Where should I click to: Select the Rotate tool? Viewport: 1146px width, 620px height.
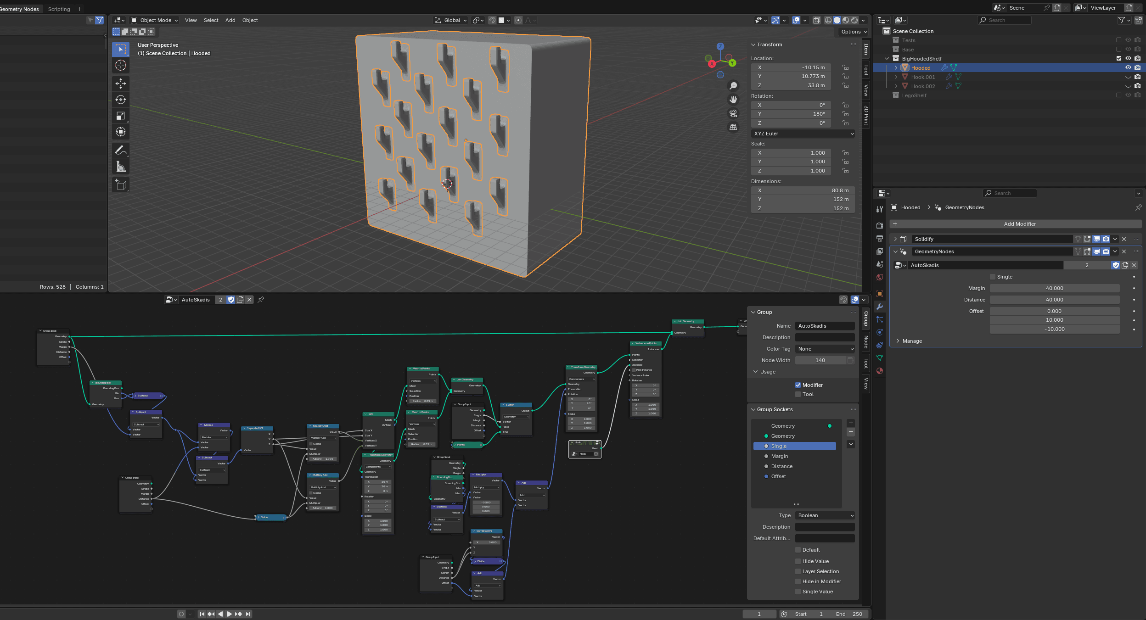(x=121, y=100)
